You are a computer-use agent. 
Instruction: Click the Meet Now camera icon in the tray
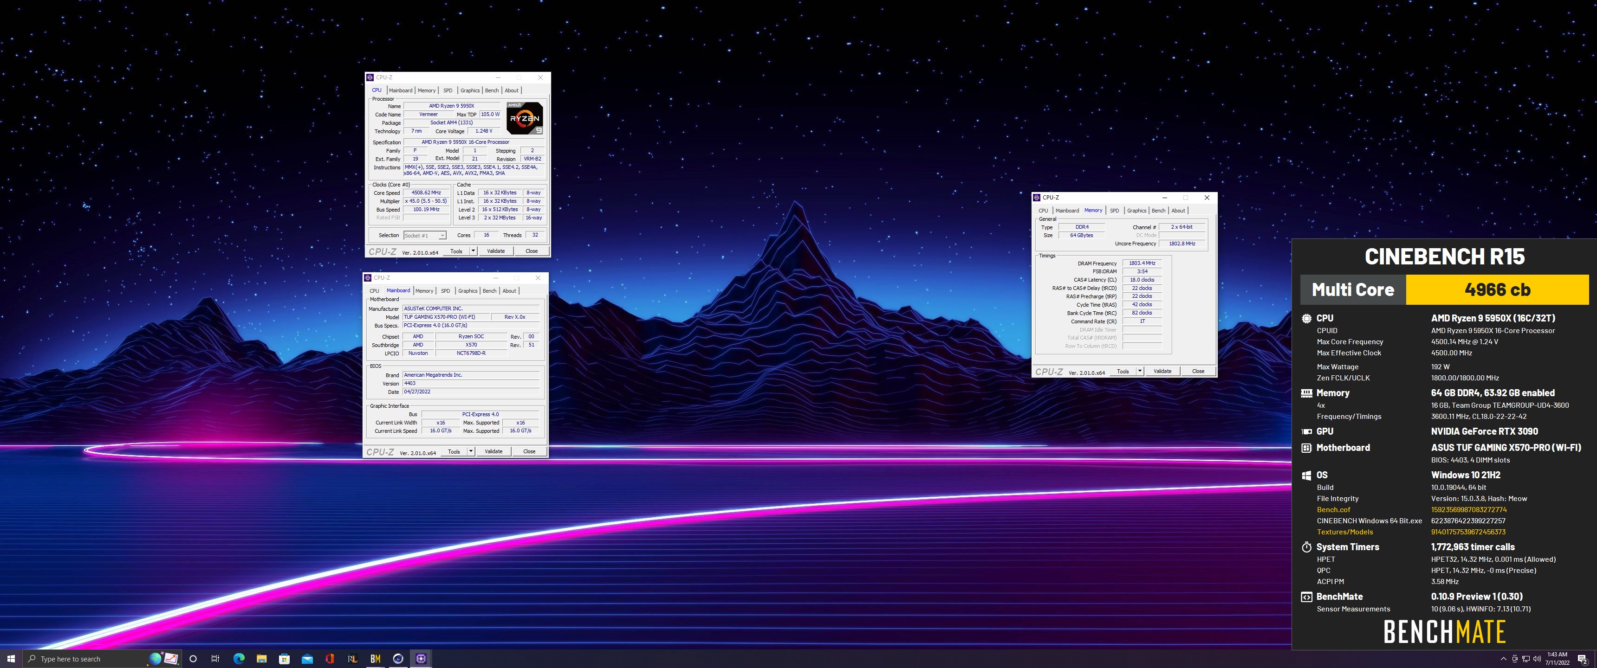tap(1515, 659)
